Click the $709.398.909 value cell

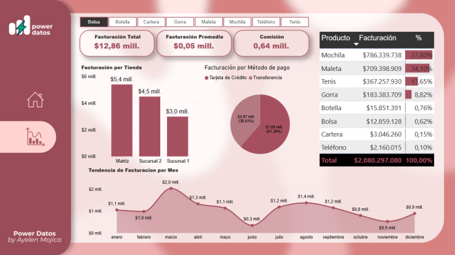point(383,69)
